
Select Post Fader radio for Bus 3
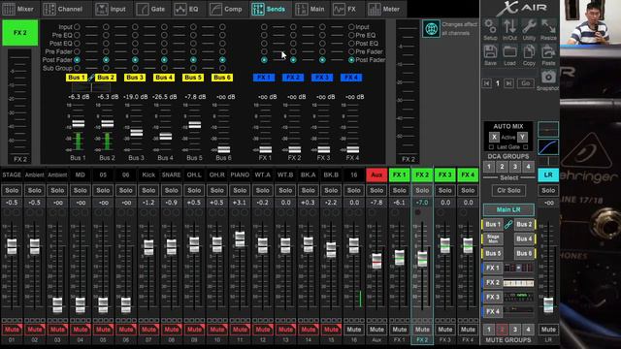click(135, 60)
